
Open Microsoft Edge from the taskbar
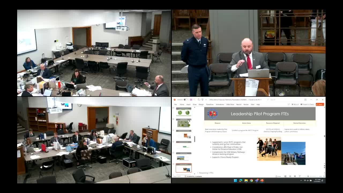(241, 180)
